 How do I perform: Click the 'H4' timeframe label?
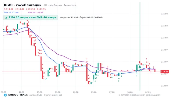[x=46, y=5]
